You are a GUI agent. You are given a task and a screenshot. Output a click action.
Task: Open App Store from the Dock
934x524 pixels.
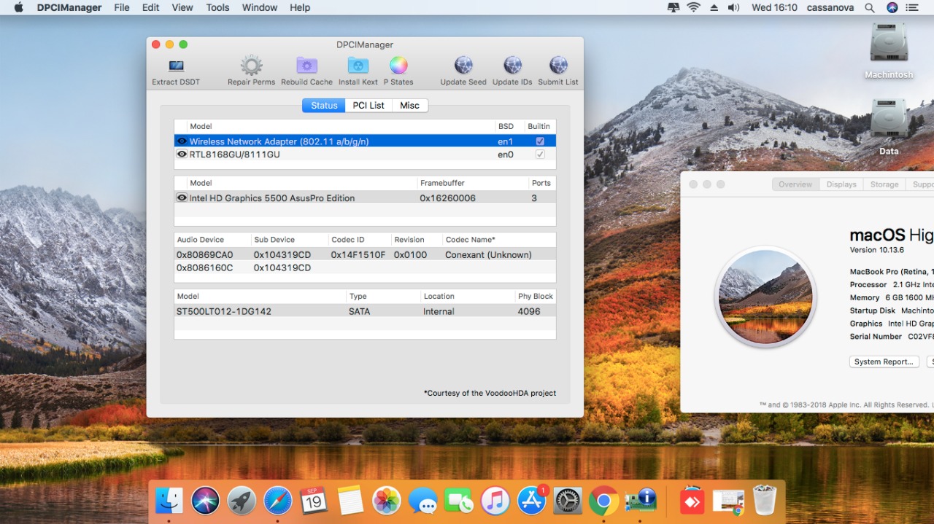coord(531,501)
